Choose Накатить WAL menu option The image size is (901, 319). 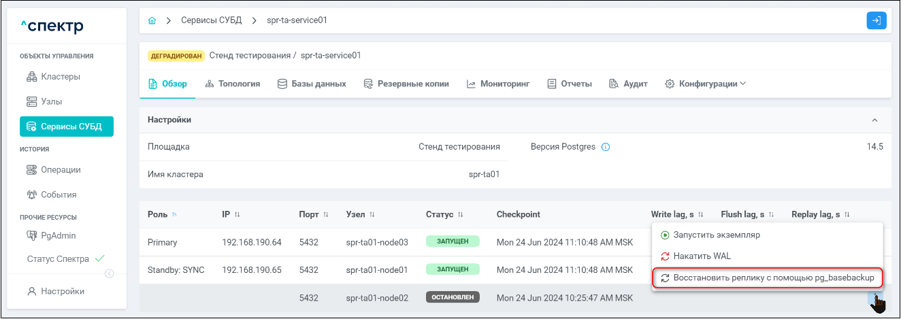click(x=702, y=256)
